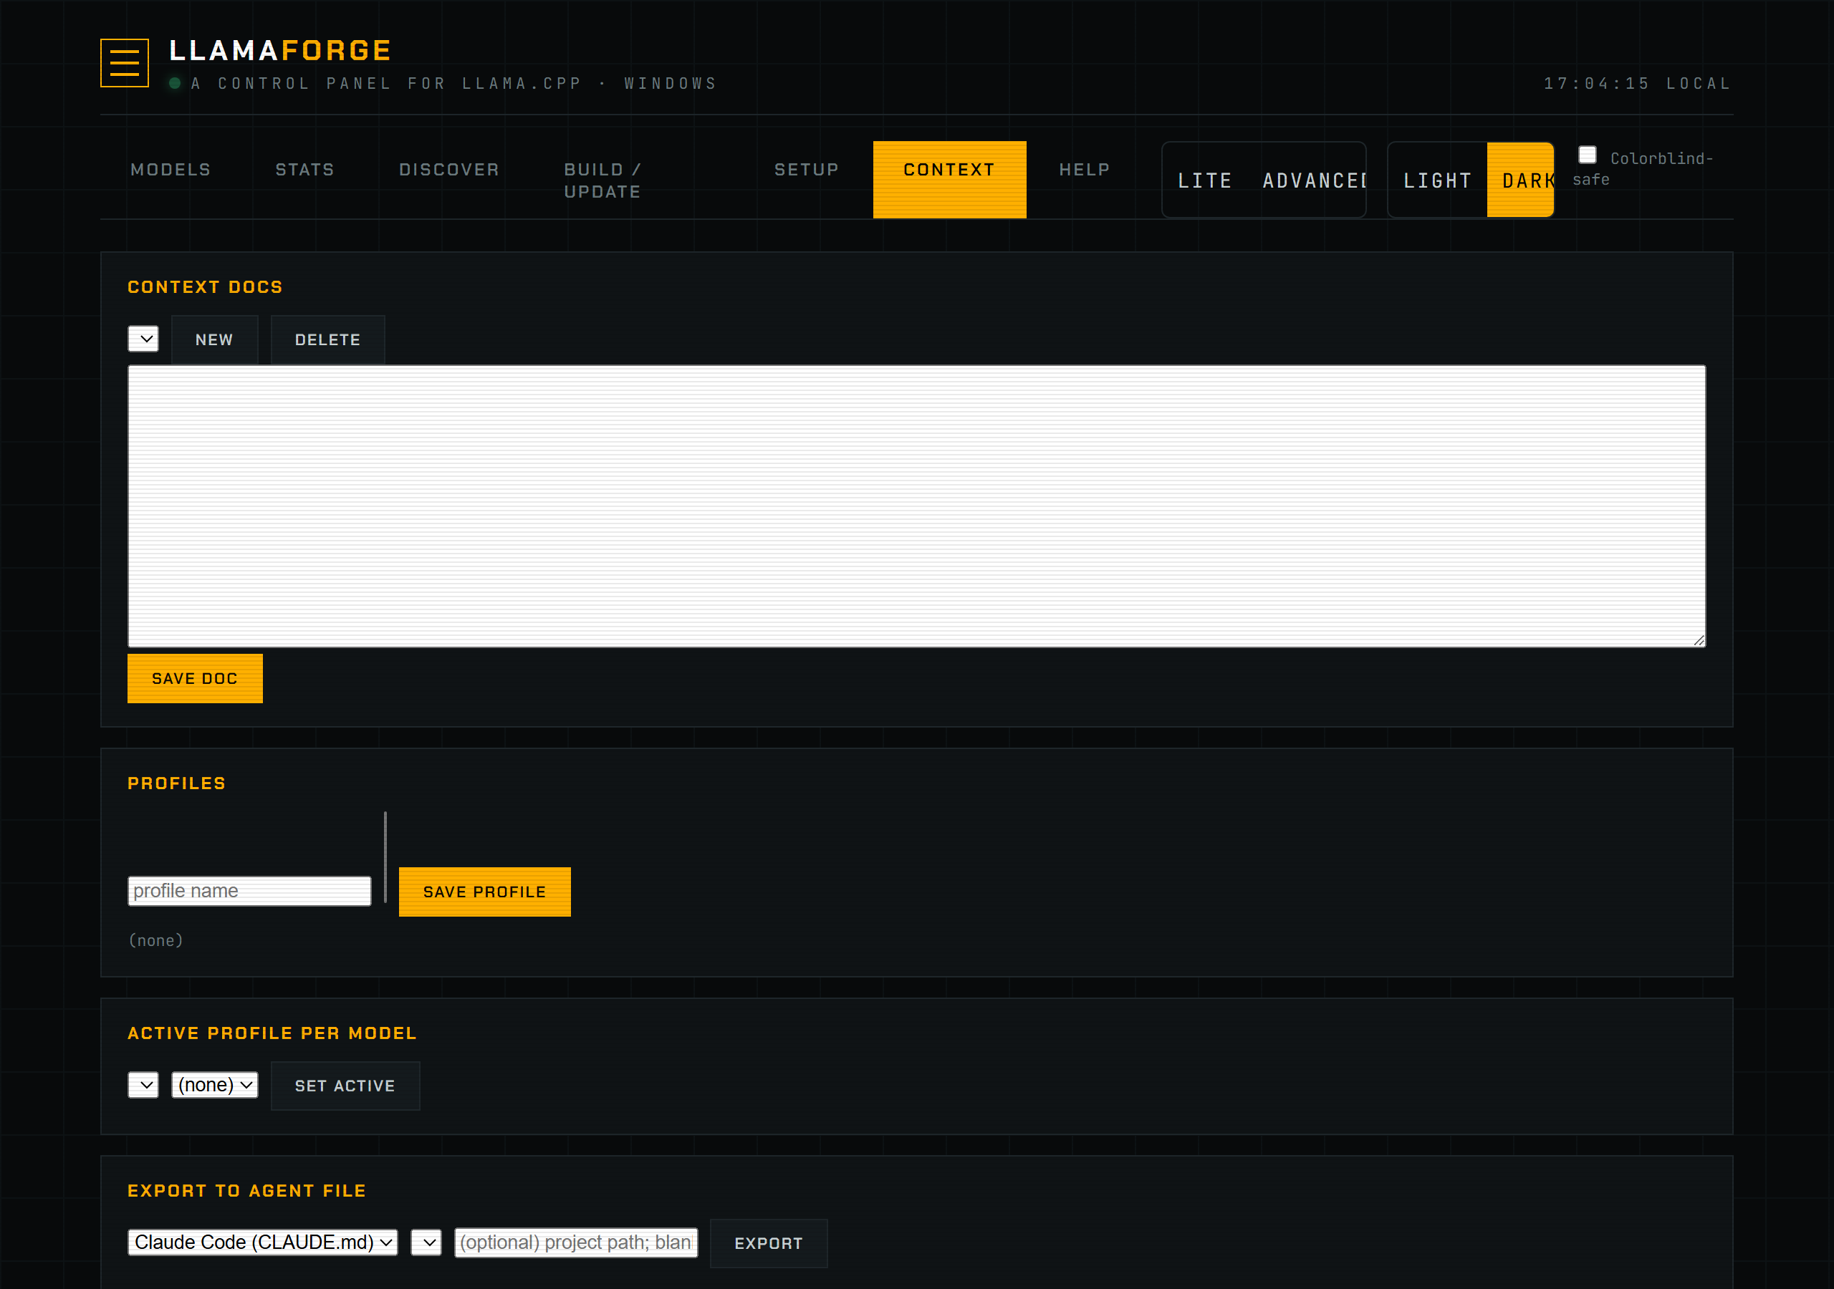1834x1289 pixels.
Task: Switch to Lite mode
Action: coord(1206,180)
